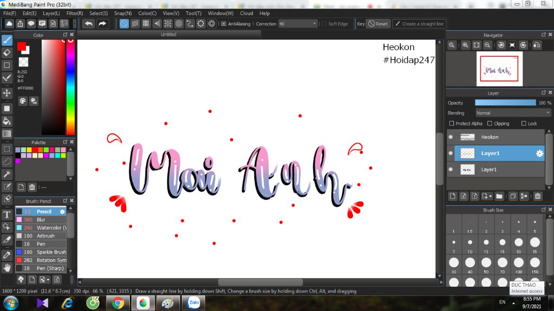554x311 pixels.
Task: Add a new layer folder
Action: click(499, 196)
